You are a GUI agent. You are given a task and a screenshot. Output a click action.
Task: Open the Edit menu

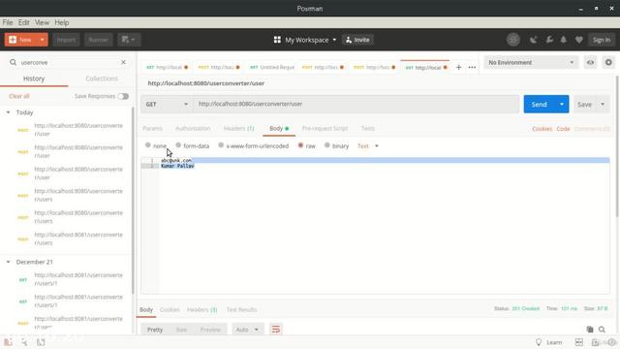23,22
